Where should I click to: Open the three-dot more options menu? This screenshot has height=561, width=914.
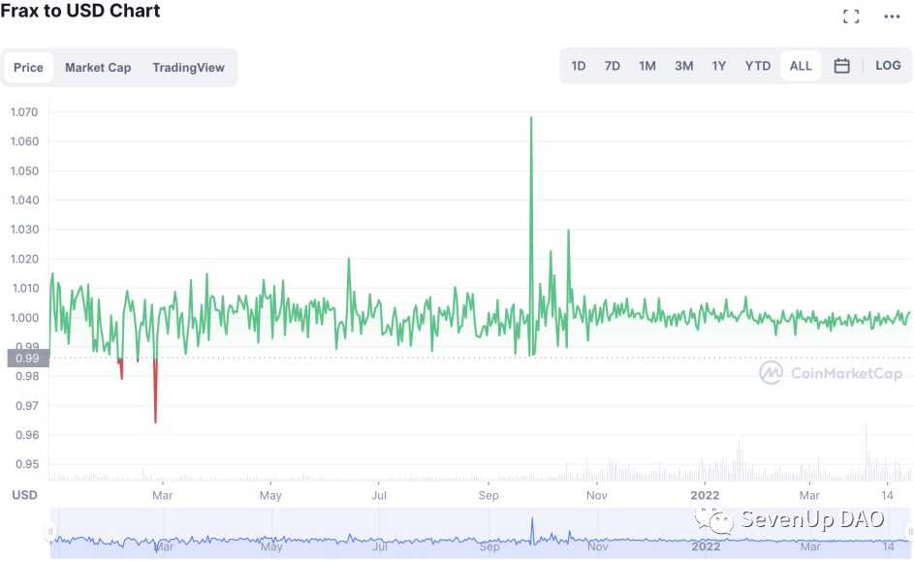pos(892,16)
